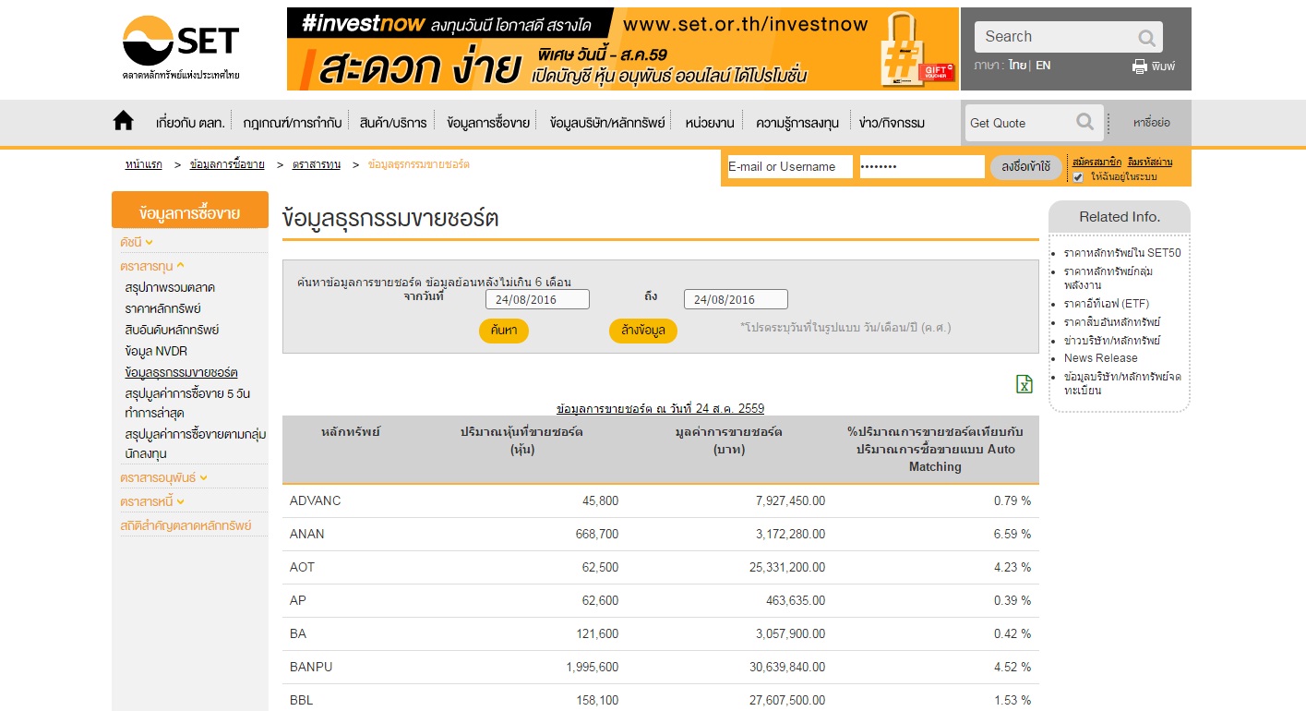Open the กฎเกณฑ์/การกำกับ menu
The width and height of the screenshot is (1306, 711).
coord(293,122)
